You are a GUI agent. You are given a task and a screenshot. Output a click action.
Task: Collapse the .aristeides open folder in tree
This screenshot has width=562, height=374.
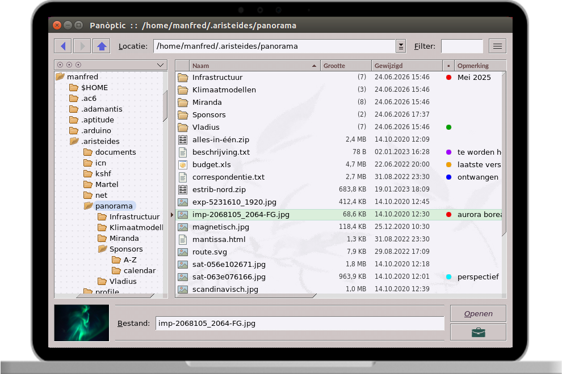74,141
